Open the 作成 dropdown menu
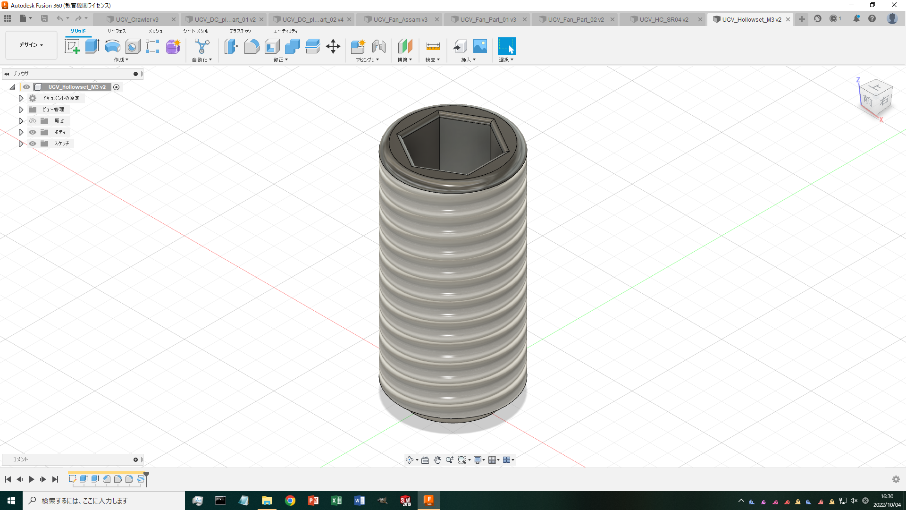 tap(121, 60)
